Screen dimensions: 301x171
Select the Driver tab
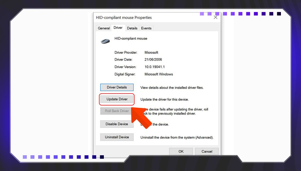(118, 28)
